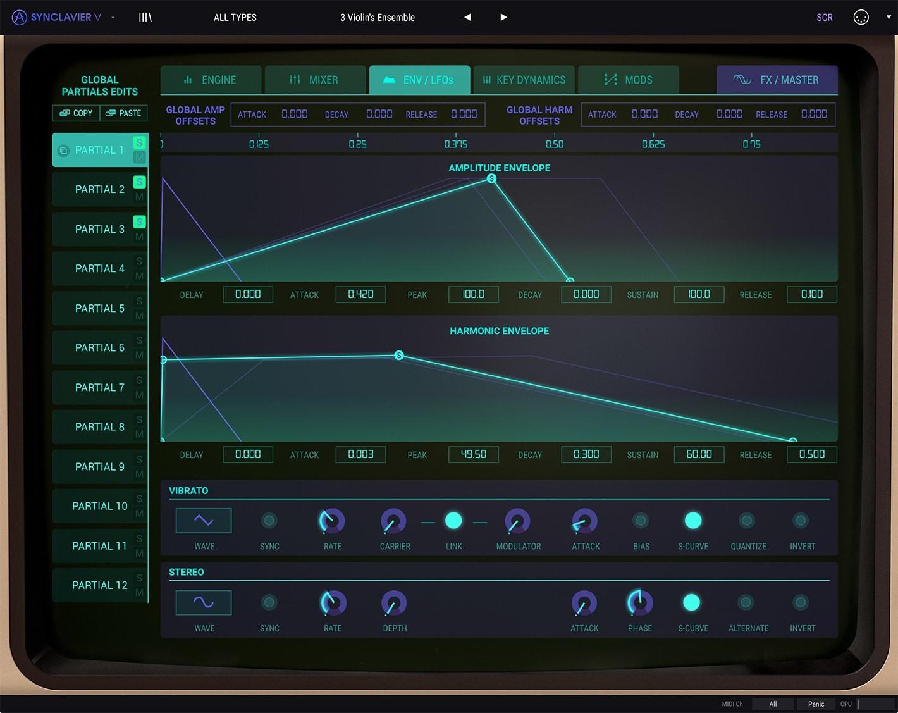Enable Sync in the Vibrato section
The image size is (898, 713).
click(269, 520)
